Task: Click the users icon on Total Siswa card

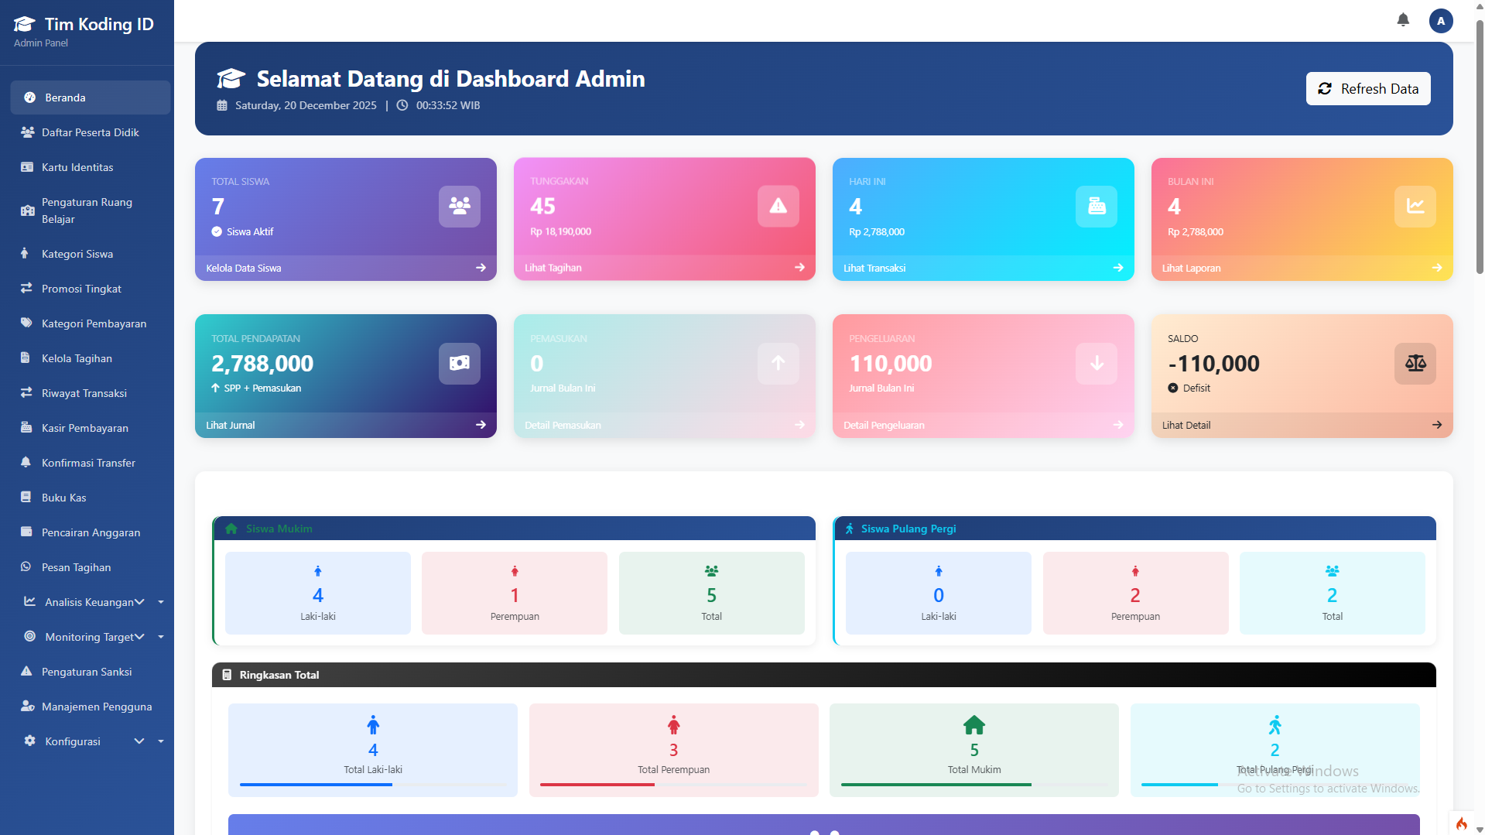Action: (x=459, y=206)
